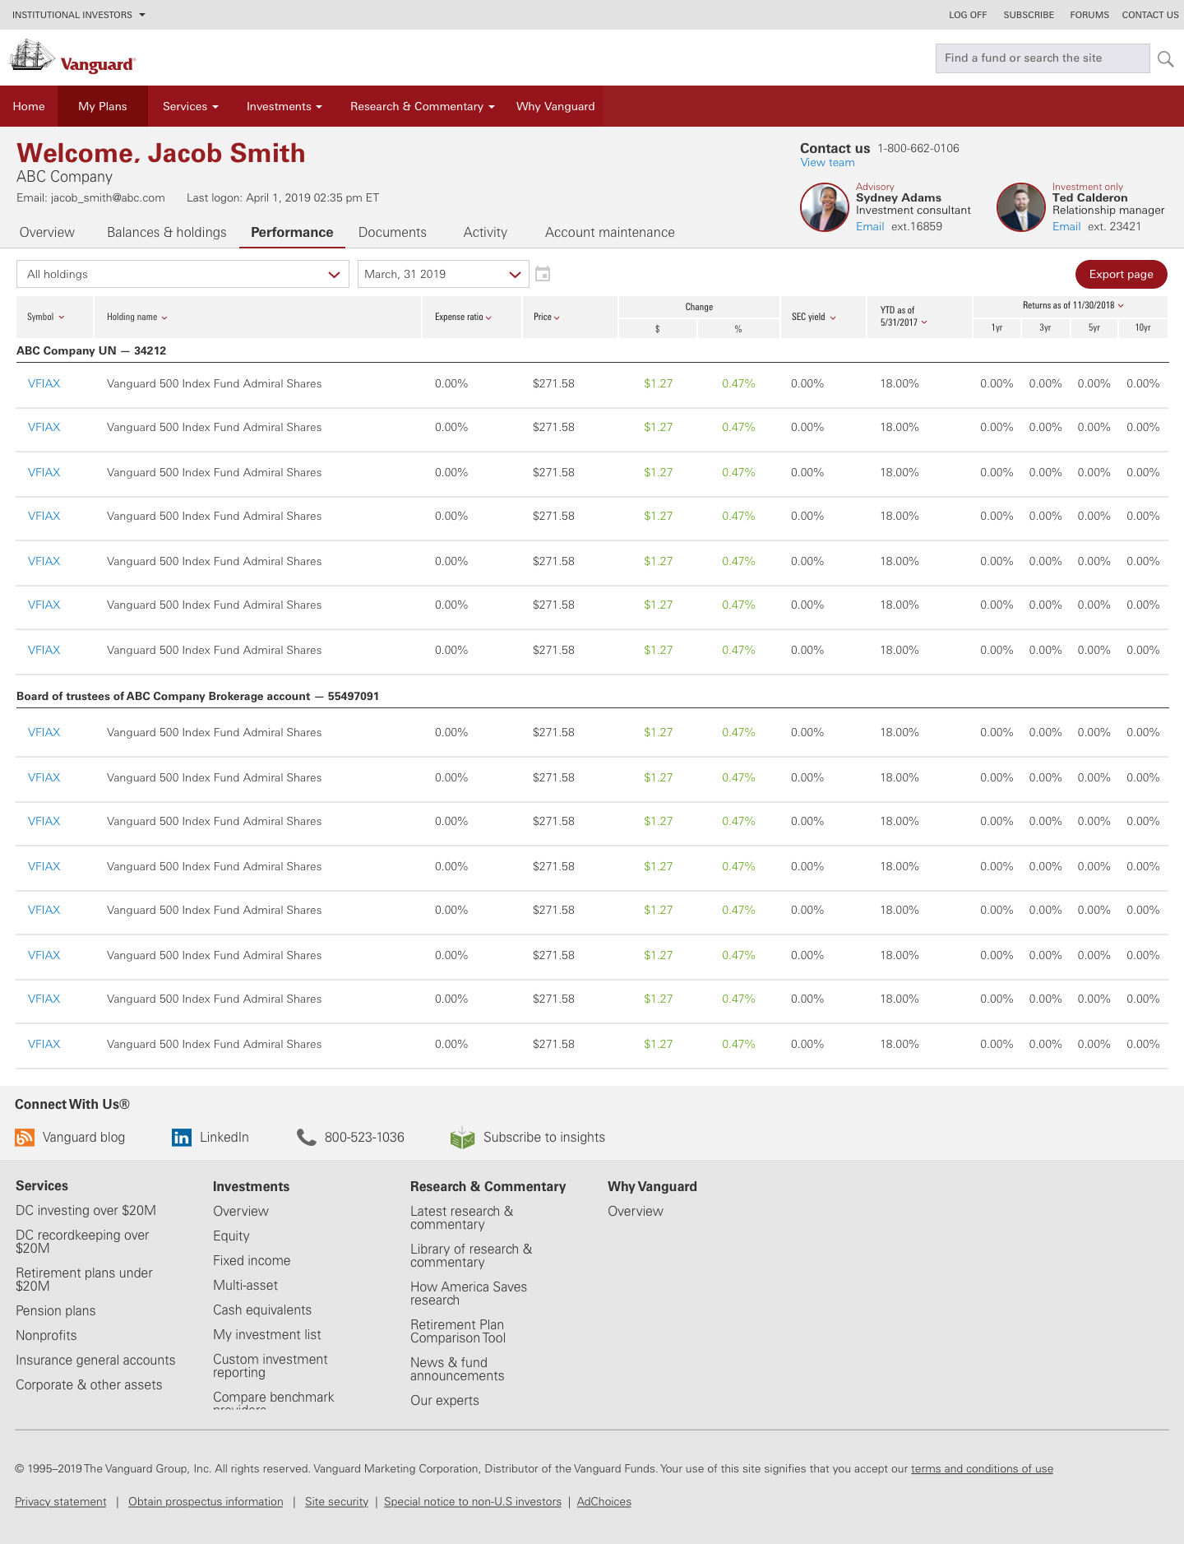Sort by Expense ratio column
Image resolution: width=1184 pixels, height=1544 pixels.
coord(464,317)
